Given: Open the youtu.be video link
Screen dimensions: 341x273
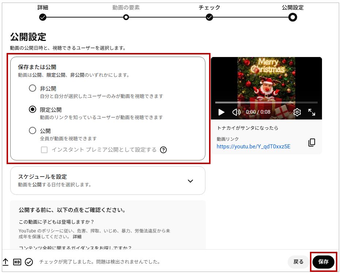Looking at the screenshot, I should pyautogui.click(x=253, y=147).
